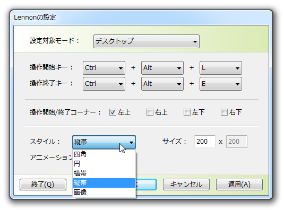This screenshot has width=284, height=210.
Task: Select 四角 from the style list
Action: (x=104, y=154)
